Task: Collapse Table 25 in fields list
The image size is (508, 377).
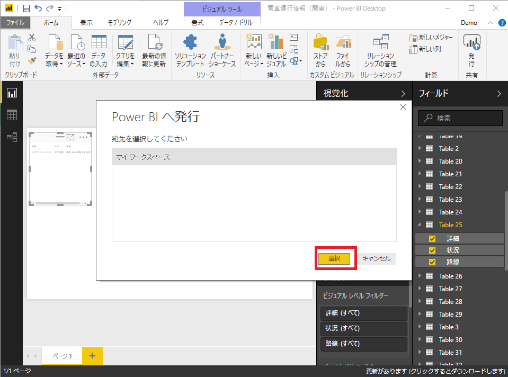Action: click(x=420, y=225)
